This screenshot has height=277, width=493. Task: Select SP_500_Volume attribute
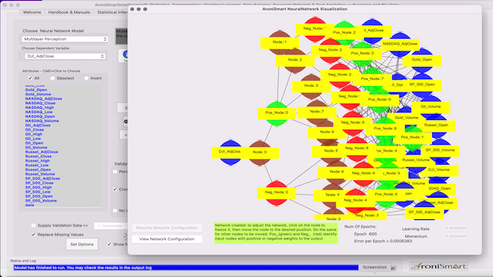[41, 201]
